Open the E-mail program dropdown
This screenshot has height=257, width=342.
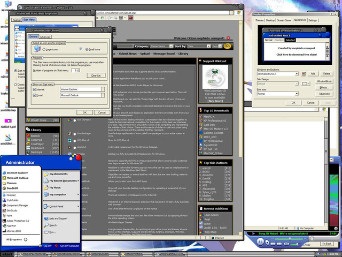coord(103,95)
